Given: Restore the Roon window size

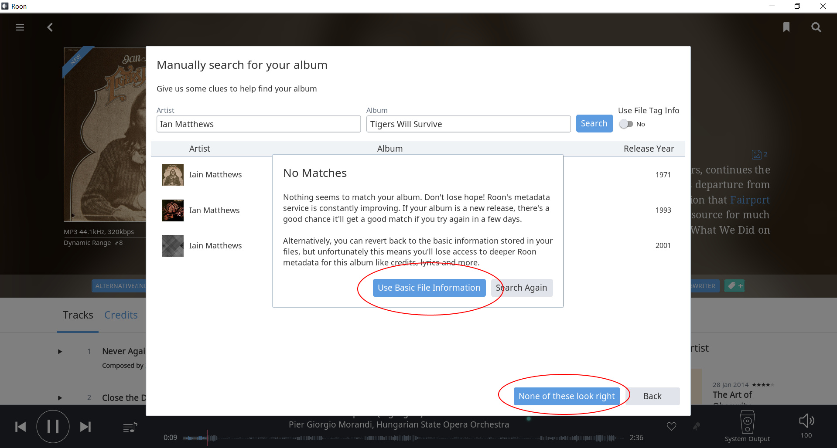Looking at the screenshot, I should (x=797, y=6).
